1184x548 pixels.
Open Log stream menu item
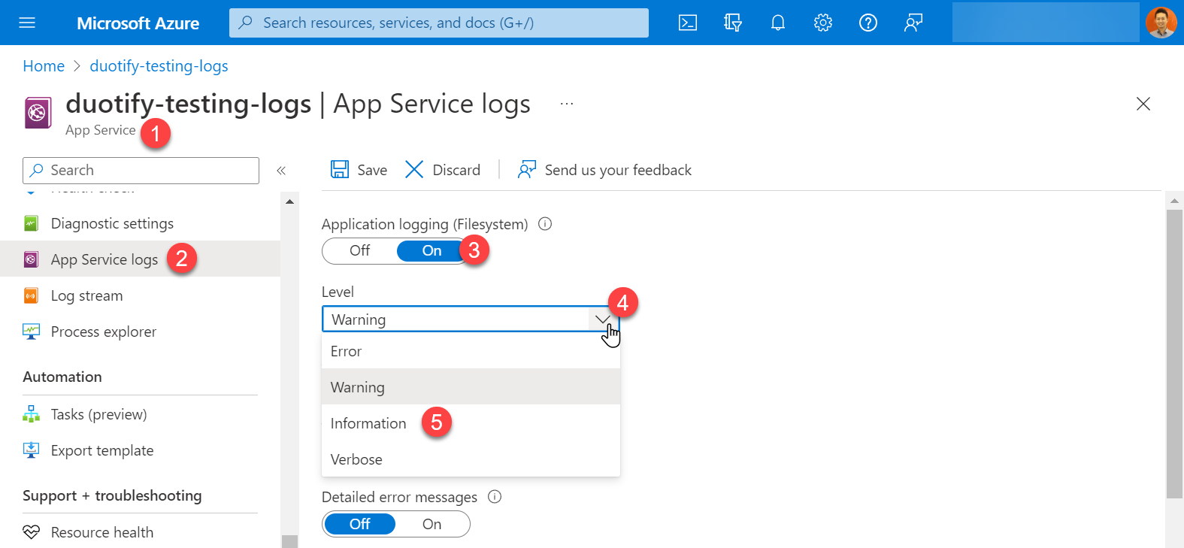(x=140, y=295)
